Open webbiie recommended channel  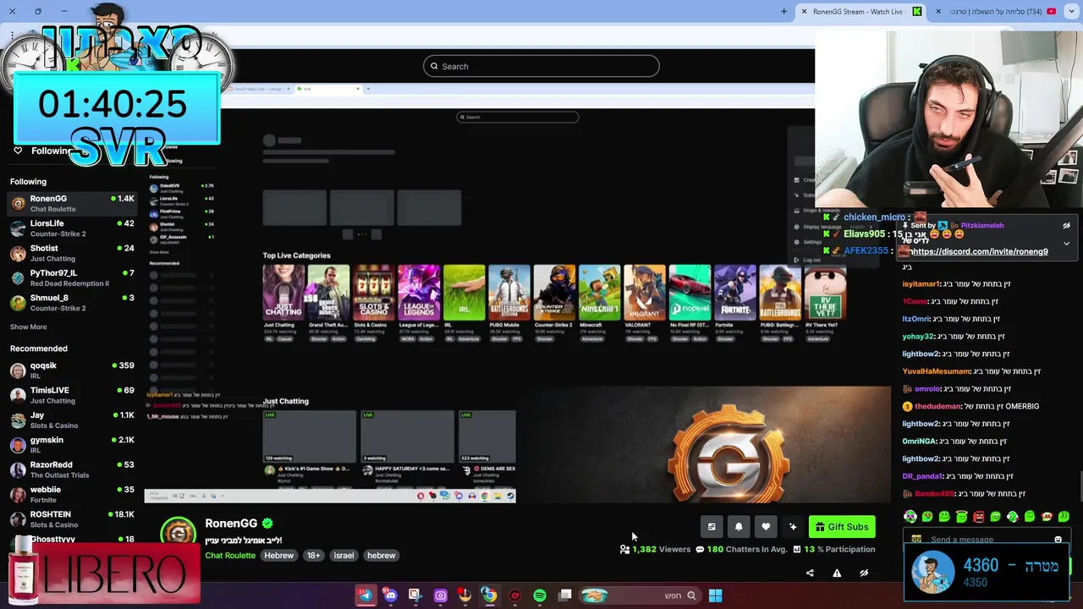(72, 494)
